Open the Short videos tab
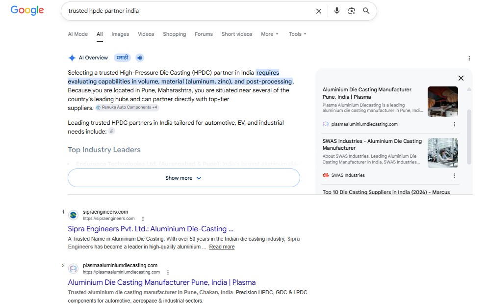The height and width of the screenshot is (304, 488). click(x=237, y=34)
